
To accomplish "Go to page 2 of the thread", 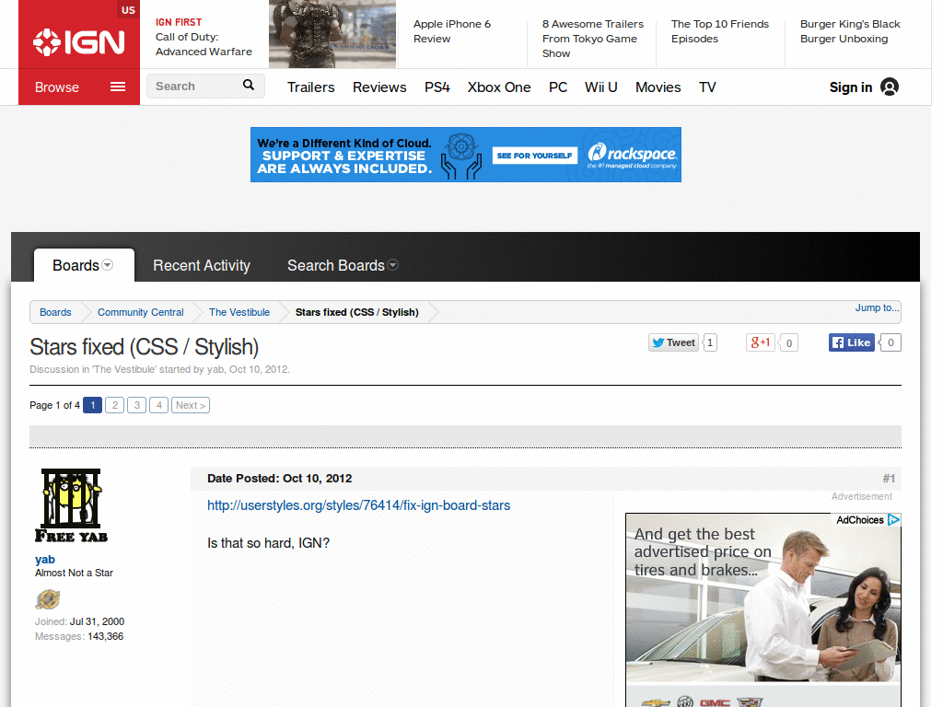I will 114,405.
